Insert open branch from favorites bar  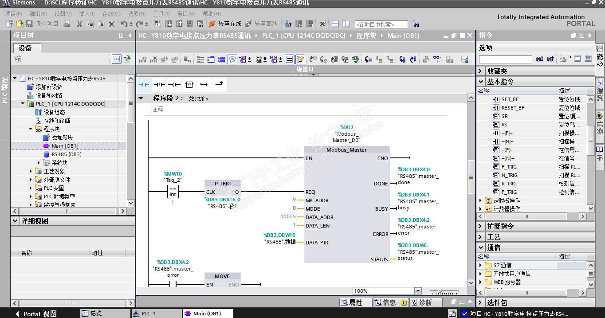(x=204, y=84)
